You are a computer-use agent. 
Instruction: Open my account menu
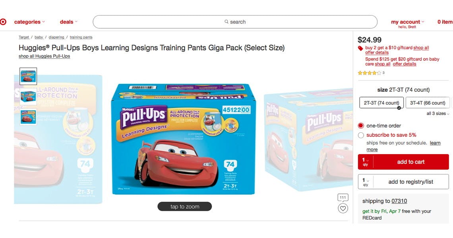[407, 22]
